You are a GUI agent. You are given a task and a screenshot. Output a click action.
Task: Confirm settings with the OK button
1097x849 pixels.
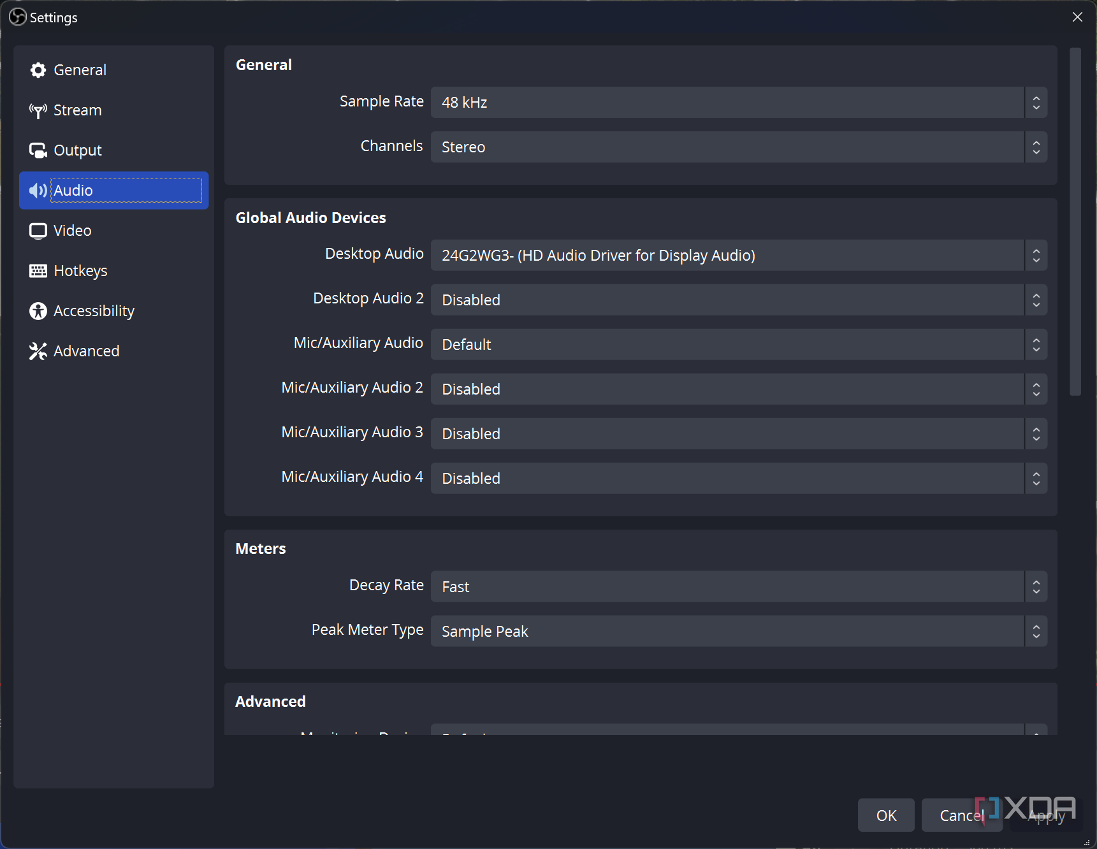[x=886, y=815]
